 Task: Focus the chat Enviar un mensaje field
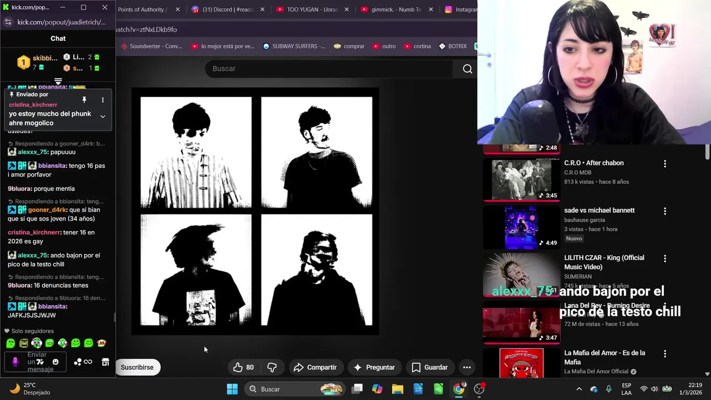pos(37,362)
